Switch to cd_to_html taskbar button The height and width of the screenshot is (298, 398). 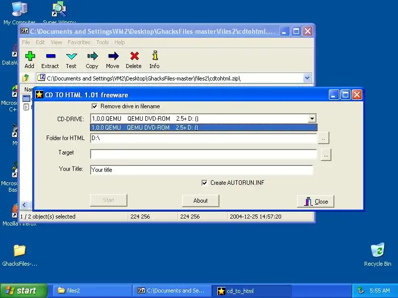coord(251,291)
